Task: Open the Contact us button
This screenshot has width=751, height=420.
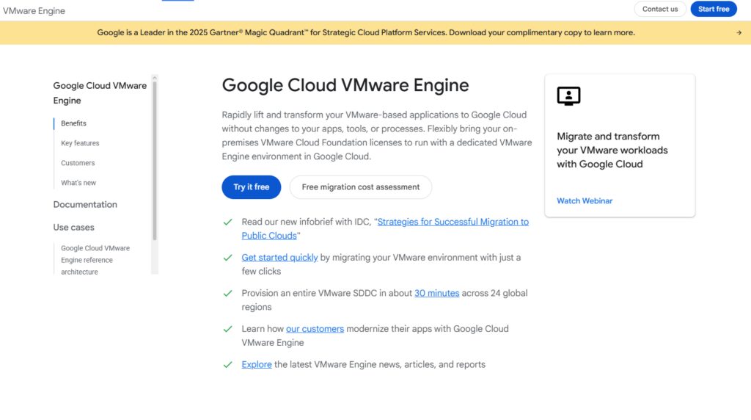Action: [660, 9]
